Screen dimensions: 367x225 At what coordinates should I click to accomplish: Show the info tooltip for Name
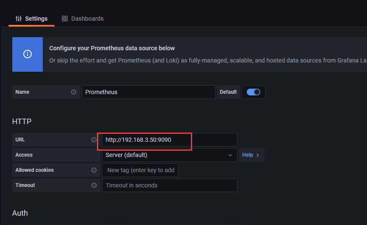tap(74, 92)
